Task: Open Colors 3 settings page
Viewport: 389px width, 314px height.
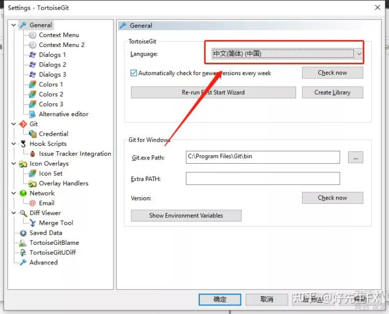Action: coord(51,104)
